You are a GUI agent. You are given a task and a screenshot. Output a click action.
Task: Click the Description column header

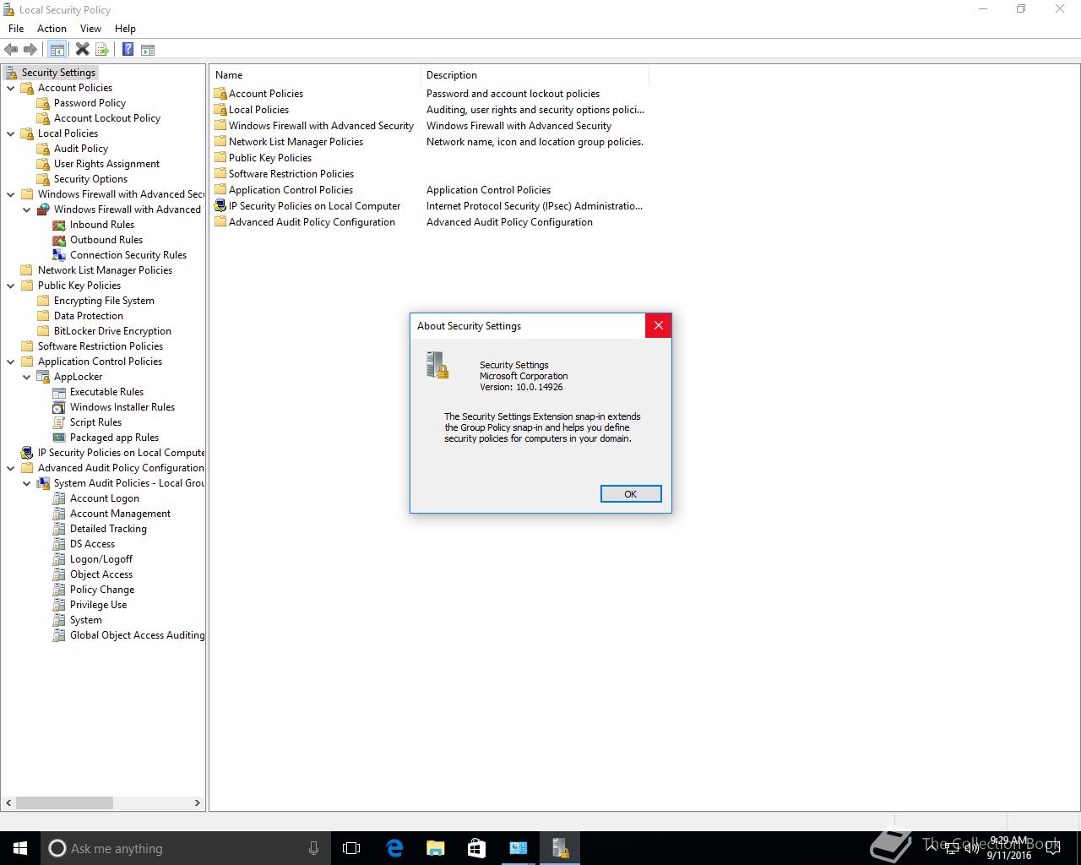(534, 75)
